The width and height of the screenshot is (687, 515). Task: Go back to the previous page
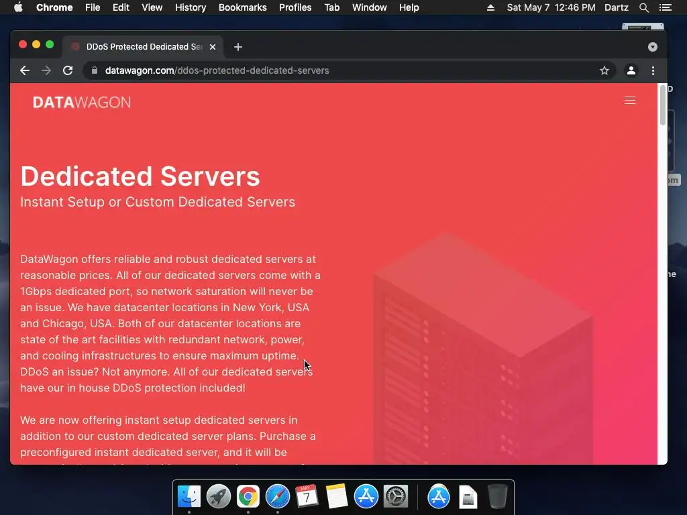coord(25,70)
